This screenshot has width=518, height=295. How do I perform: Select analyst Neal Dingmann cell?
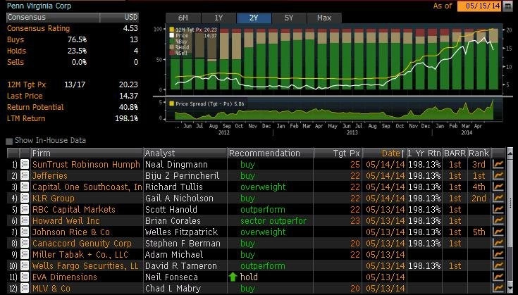(176, 164)
